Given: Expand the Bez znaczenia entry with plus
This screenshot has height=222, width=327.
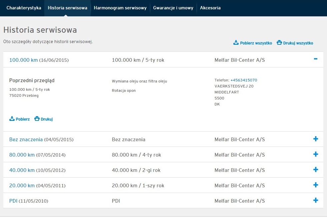Looking at the screenshot, I should (316, 139).
